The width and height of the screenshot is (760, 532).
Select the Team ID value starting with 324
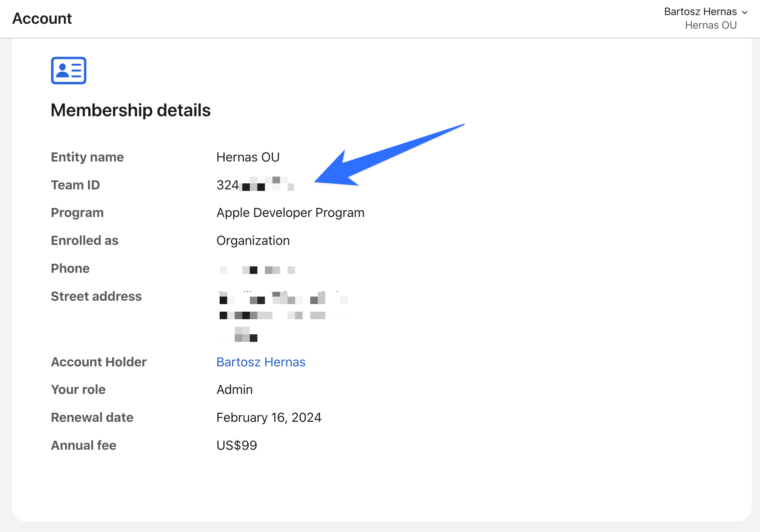(255, 185)
